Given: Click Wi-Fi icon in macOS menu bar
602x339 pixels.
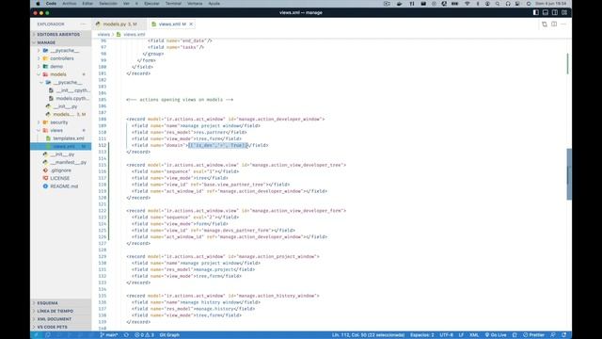Looking at the screenshot, I should point(467,4).
